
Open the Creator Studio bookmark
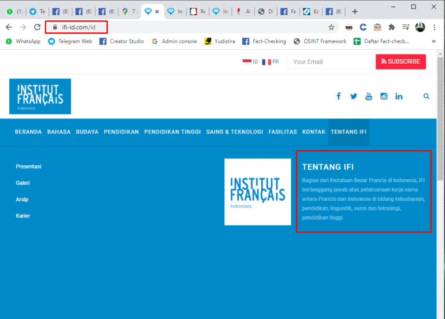coord(122,42)
